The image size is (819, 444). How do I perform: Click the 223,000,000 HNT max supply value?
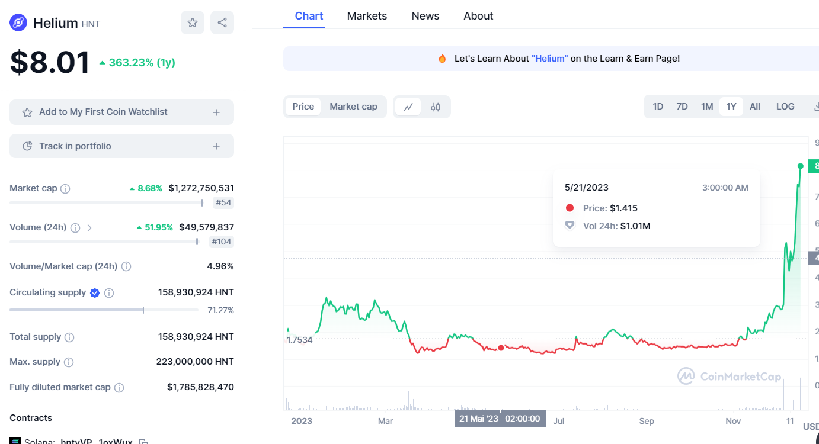click(x=195, y=362)
